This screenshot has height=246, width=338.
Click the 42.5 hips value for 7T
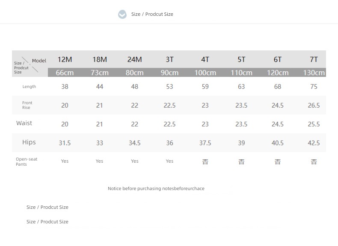click(314, 143)
